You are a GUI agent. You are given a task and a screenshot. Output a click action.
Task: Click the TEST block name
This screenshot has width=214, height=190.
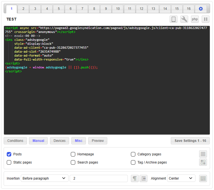coord(12,19)
